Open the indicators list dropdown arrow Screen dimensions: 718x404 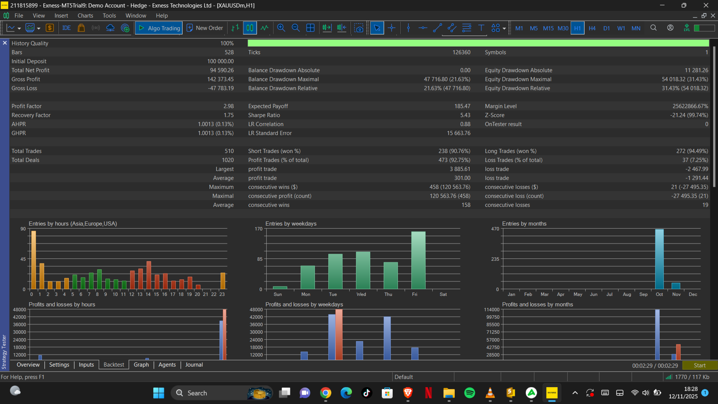[39, 28]
